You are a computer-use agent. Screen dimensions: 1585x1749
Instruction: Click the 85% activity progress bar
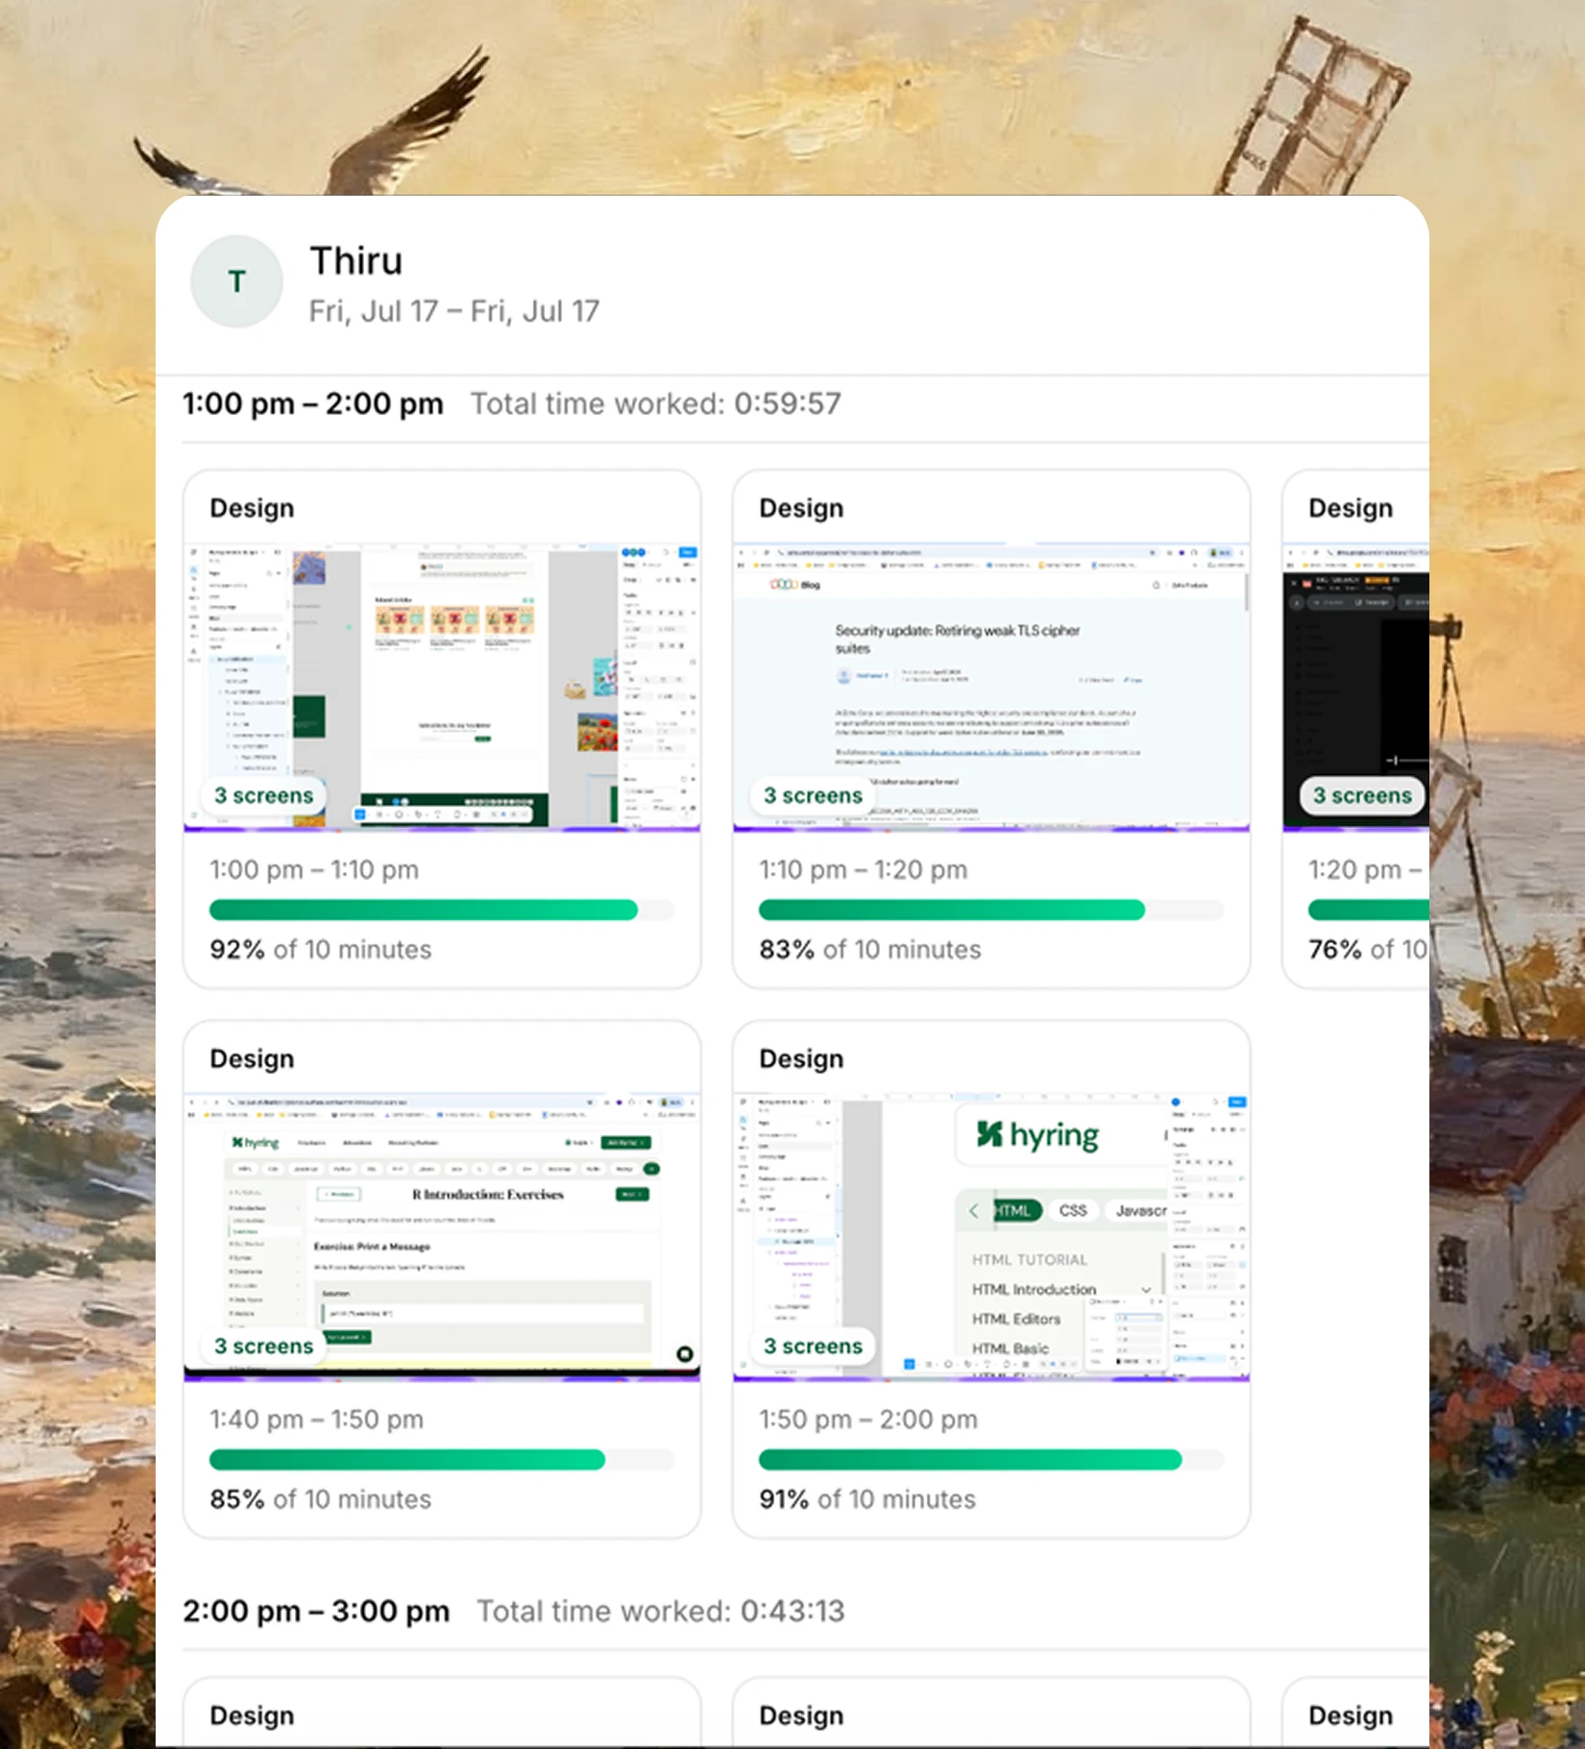coord(442,1460)
